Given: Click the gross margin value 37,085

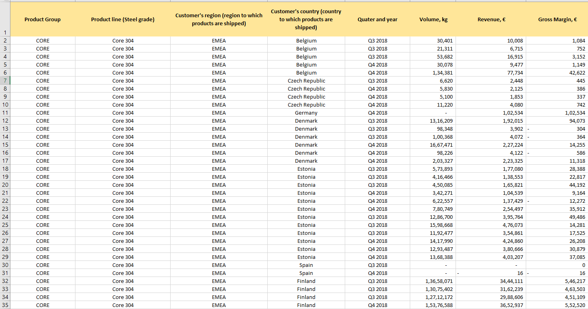Looking at the screenshot, I should [x=557, y=257].
